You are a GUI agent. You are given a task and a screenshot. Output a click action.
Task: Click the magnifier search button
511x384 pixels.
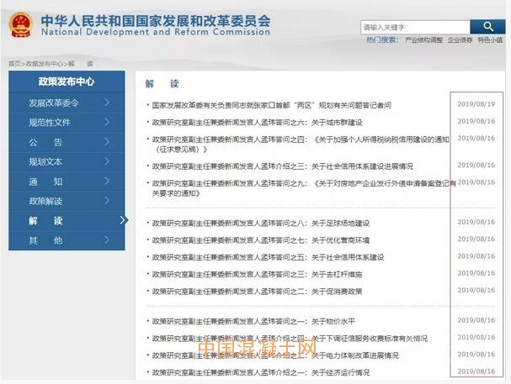(x=487, y=27)
